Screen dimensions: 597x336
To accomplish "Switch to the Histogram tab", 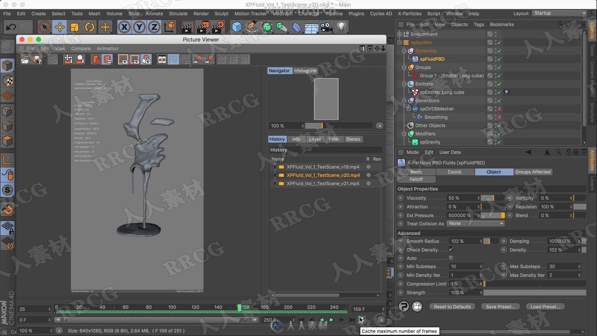I will coord(305,71).
